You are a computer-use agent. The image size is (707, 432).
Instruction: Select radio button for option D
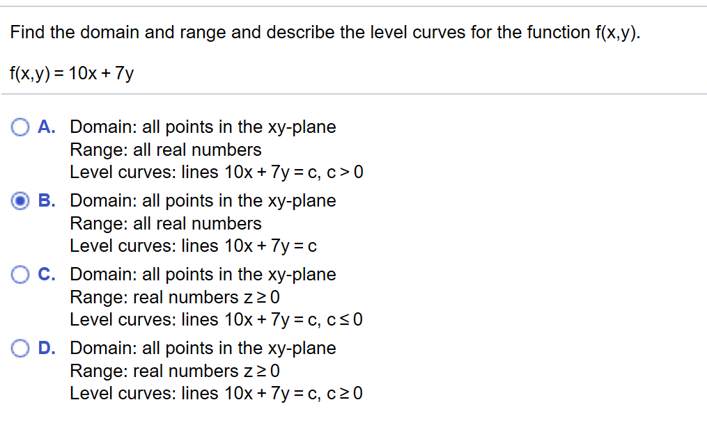pyautogui.click(x=20, y=348)
